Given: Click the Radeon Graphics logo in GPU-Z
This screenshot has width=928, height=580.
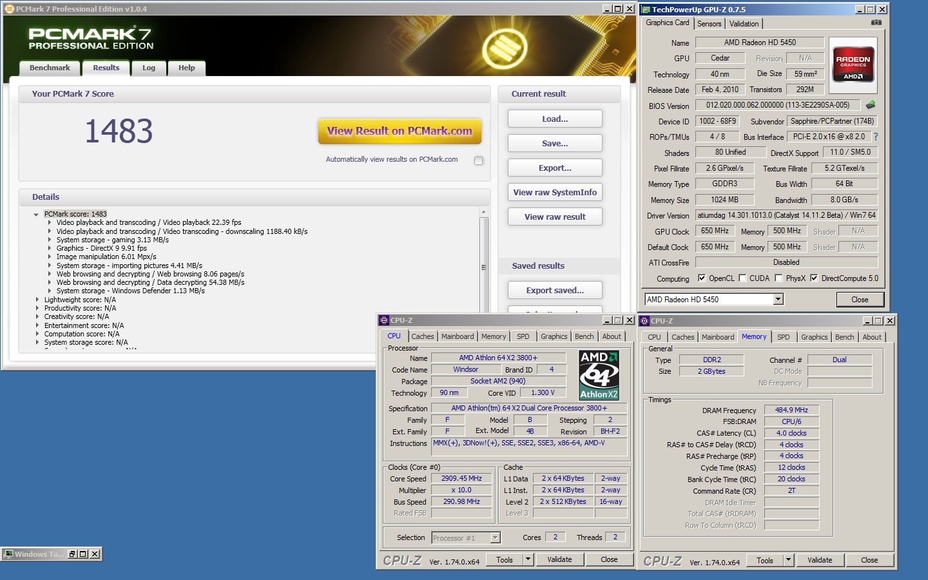Looking at the screenshot, I should [x=853, y=64].
